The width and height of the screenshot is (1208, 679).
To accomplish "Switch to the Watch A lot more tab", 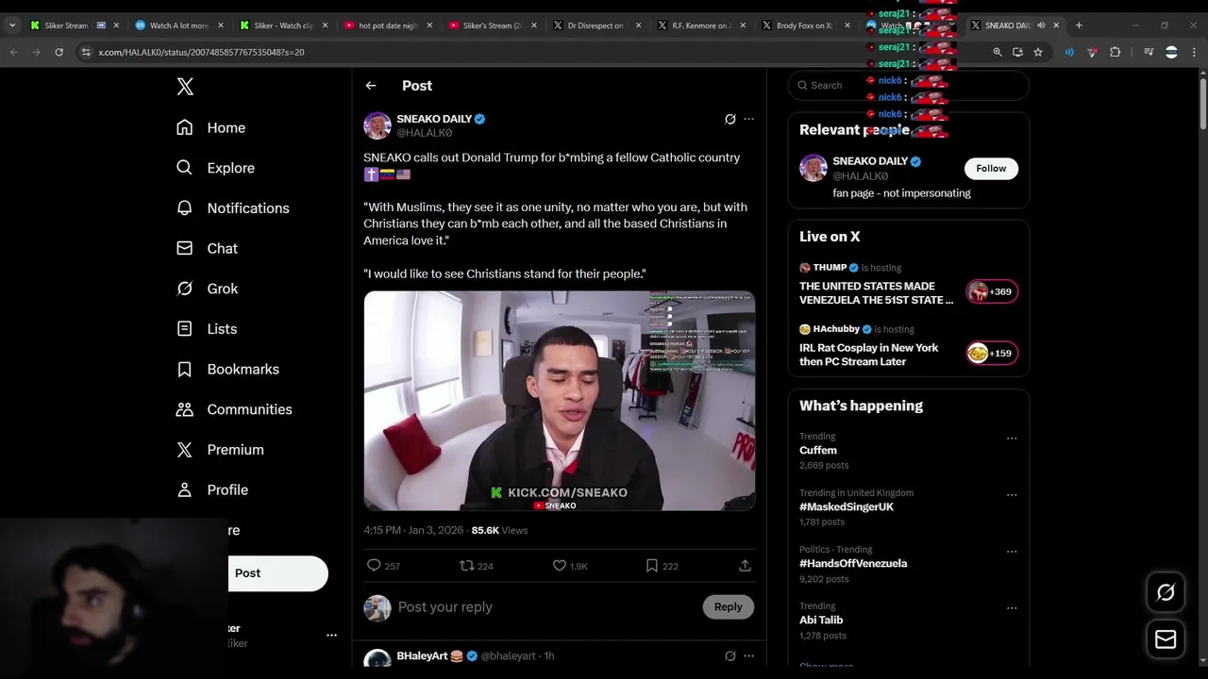I will click(178, 25).
